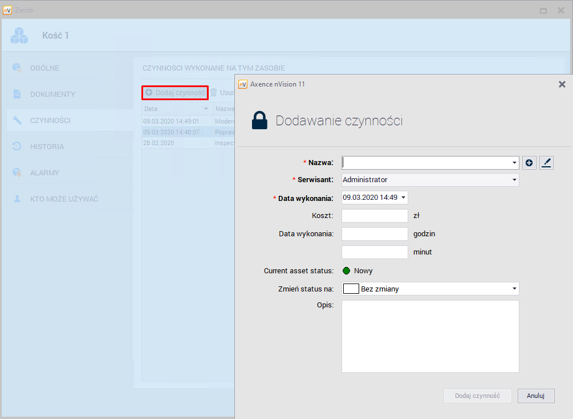This screenshot has width=573, height=419.
Task: Click the edit pencil icon beside Nazwa
Action: [x=546, y=163]
